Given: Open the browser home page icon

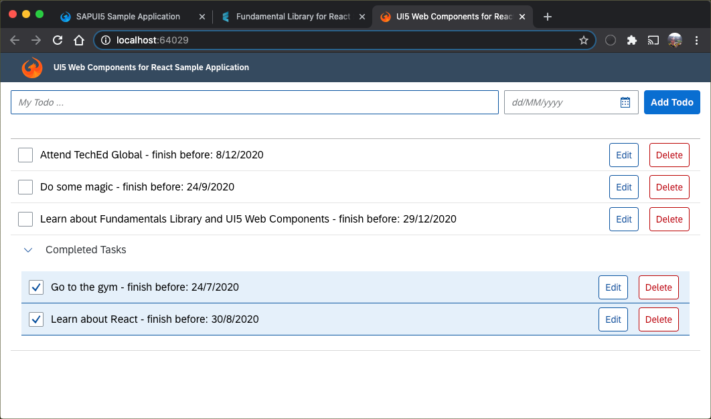Looking at the screenshot, I should 79,40.
